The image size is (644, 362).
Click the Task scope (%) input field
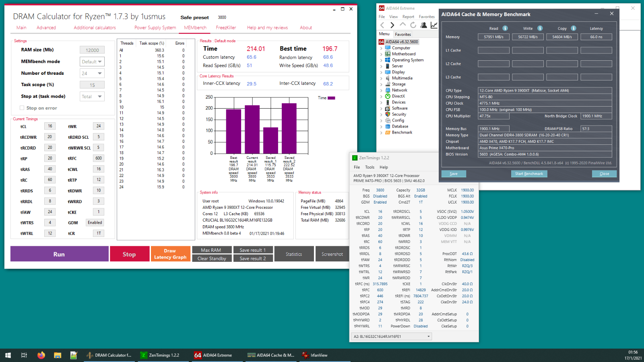pos(92,85)
